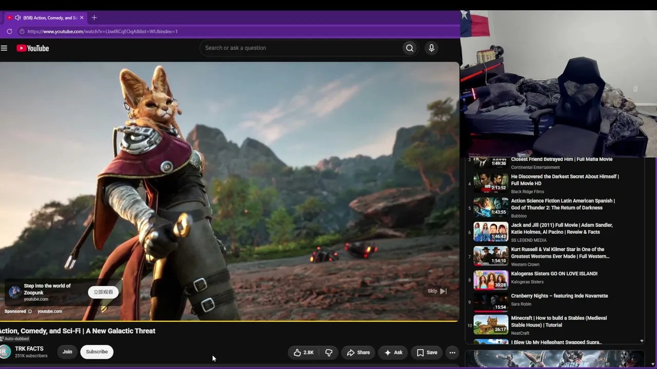This screenshot has height=369, width=657.
Task: Open title Action Science Fiction Latin American Spanish
Action: point(563,204)
